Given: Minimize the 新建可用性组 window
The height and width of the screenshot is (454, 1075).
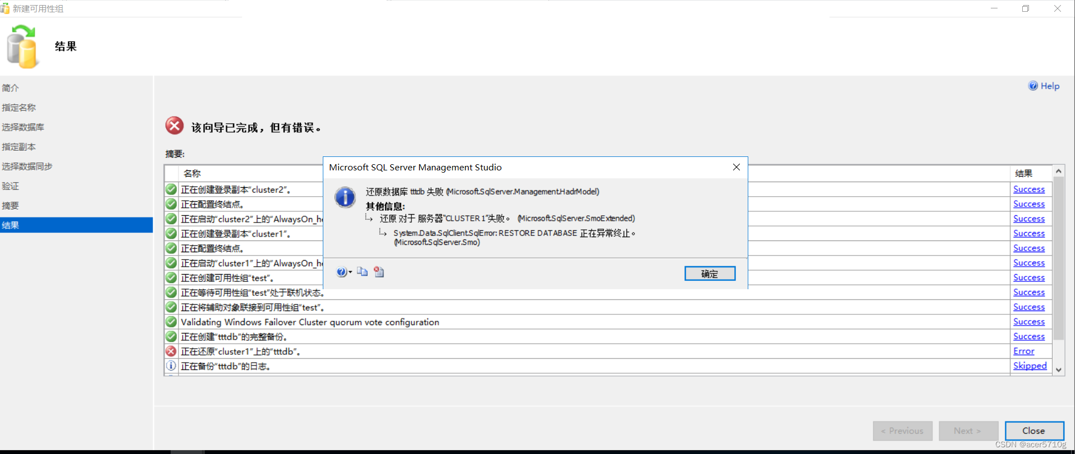Looking at the screenshot, I should [x=994, y=8].
